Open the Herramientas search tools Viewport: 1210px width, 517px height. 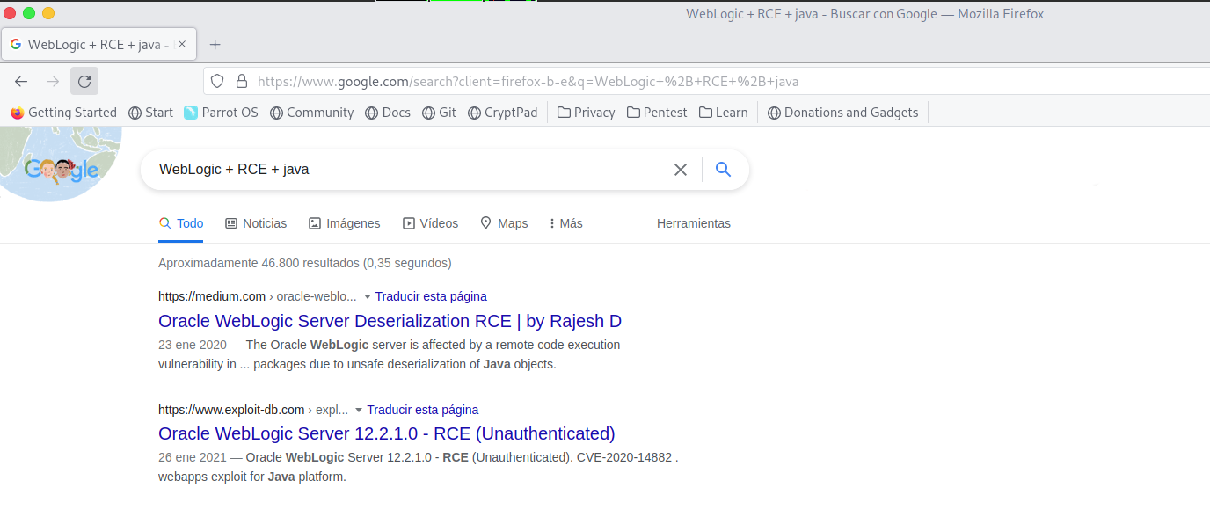(x=693, y=223)
